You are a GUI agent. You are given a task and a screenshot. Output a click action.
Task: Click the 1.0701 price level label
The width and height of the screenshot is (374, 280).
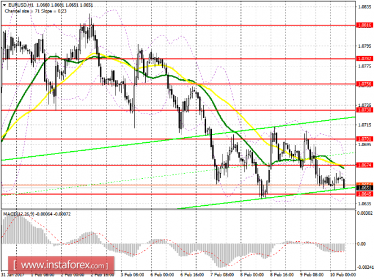click(364, 138)
